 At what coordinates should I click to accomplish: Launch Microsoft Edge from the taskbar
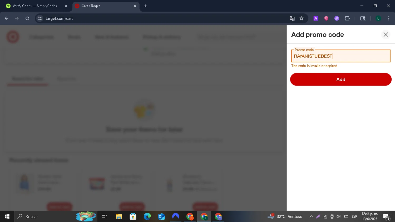(x=147, y=216)
